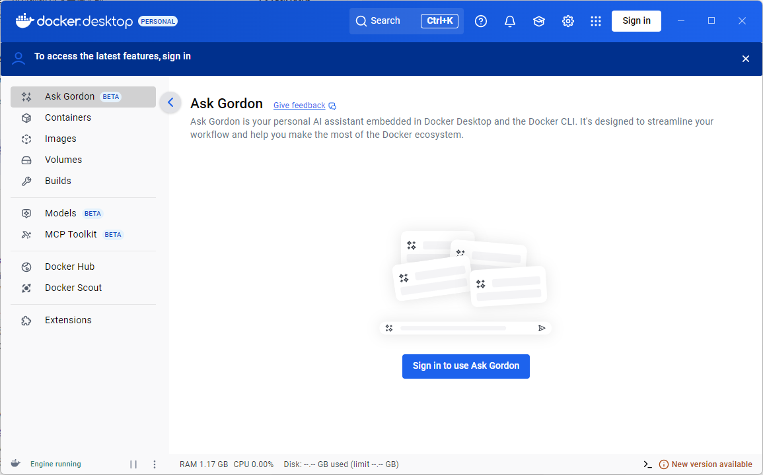Open the help question mark icon
The image size is (763, 475).
pyautogui.click(x=480, y=20)
